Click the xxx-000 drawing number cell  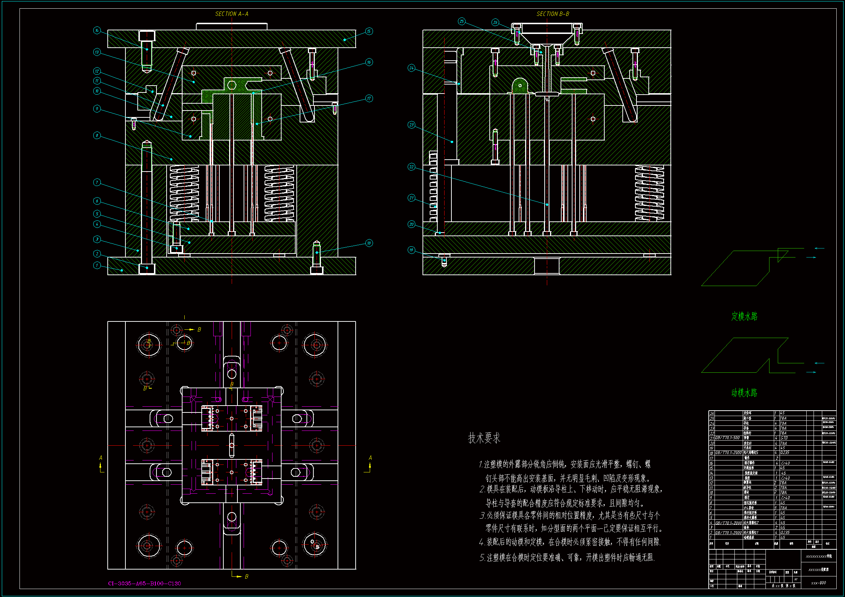pyautogui.click(x=819, y=583)
